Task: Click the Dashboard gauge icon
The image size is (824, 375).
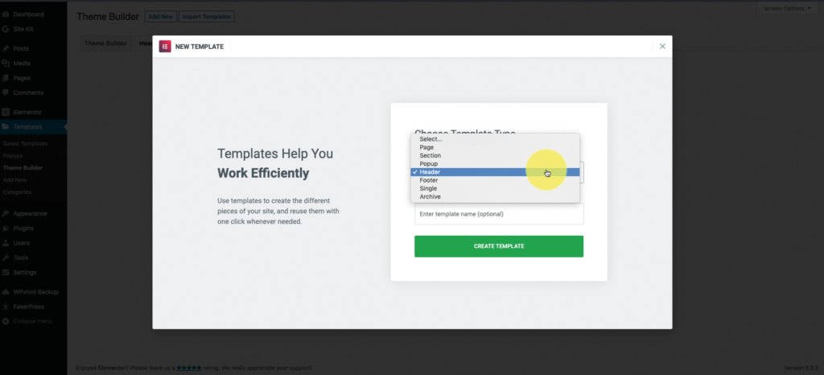Action: (x=6, y=14)
